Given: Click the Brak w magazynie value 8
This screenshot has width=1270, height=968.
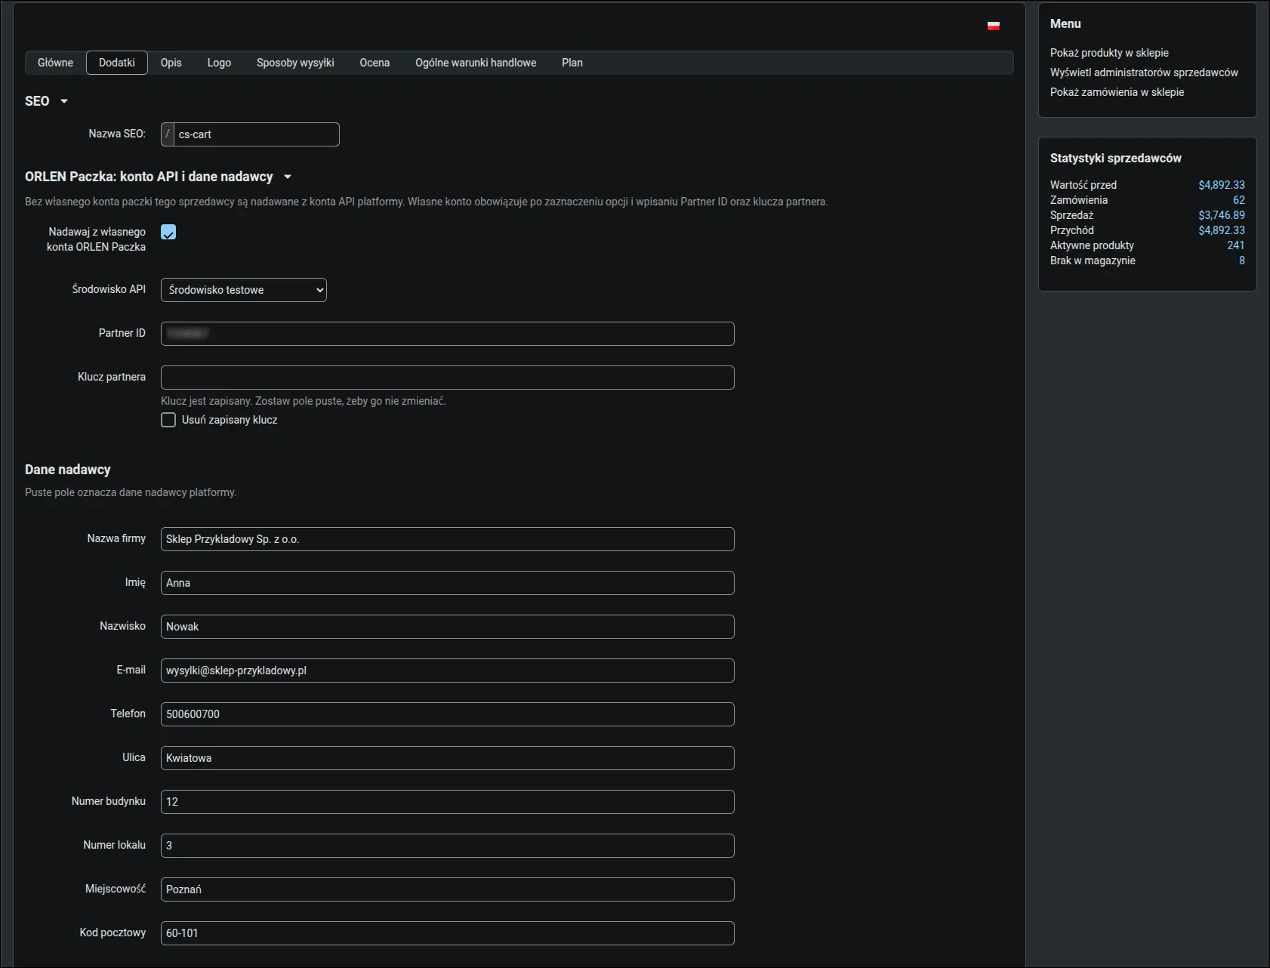Looking at the screenshot, I should (x=1242, y=260).
